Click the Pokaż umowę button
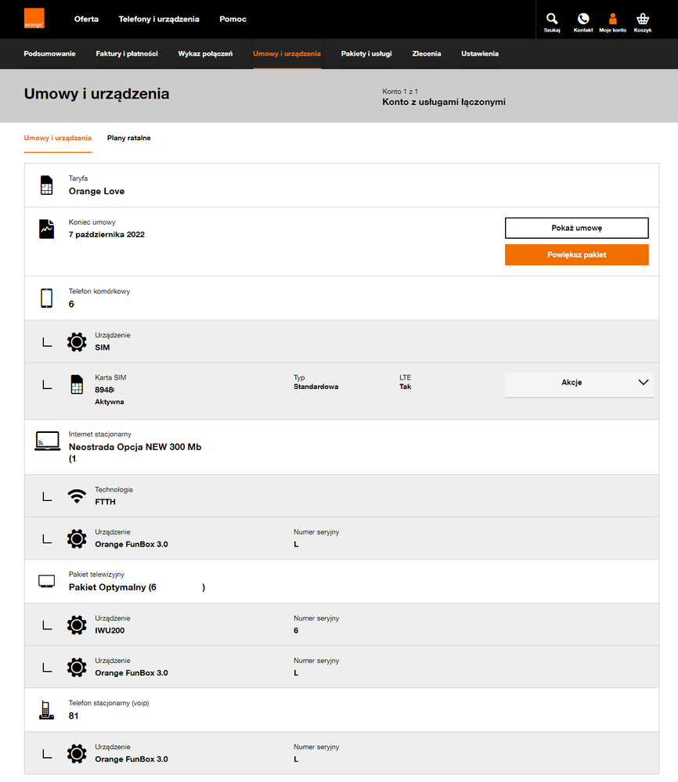Viewport: 678px width, 782px height. pos(576,228)
